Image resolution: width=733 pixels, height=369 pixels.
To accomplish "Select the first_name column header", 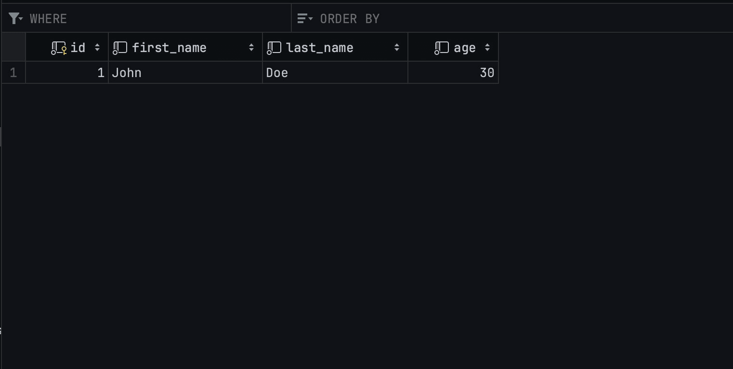I will (x=185, y=47).
